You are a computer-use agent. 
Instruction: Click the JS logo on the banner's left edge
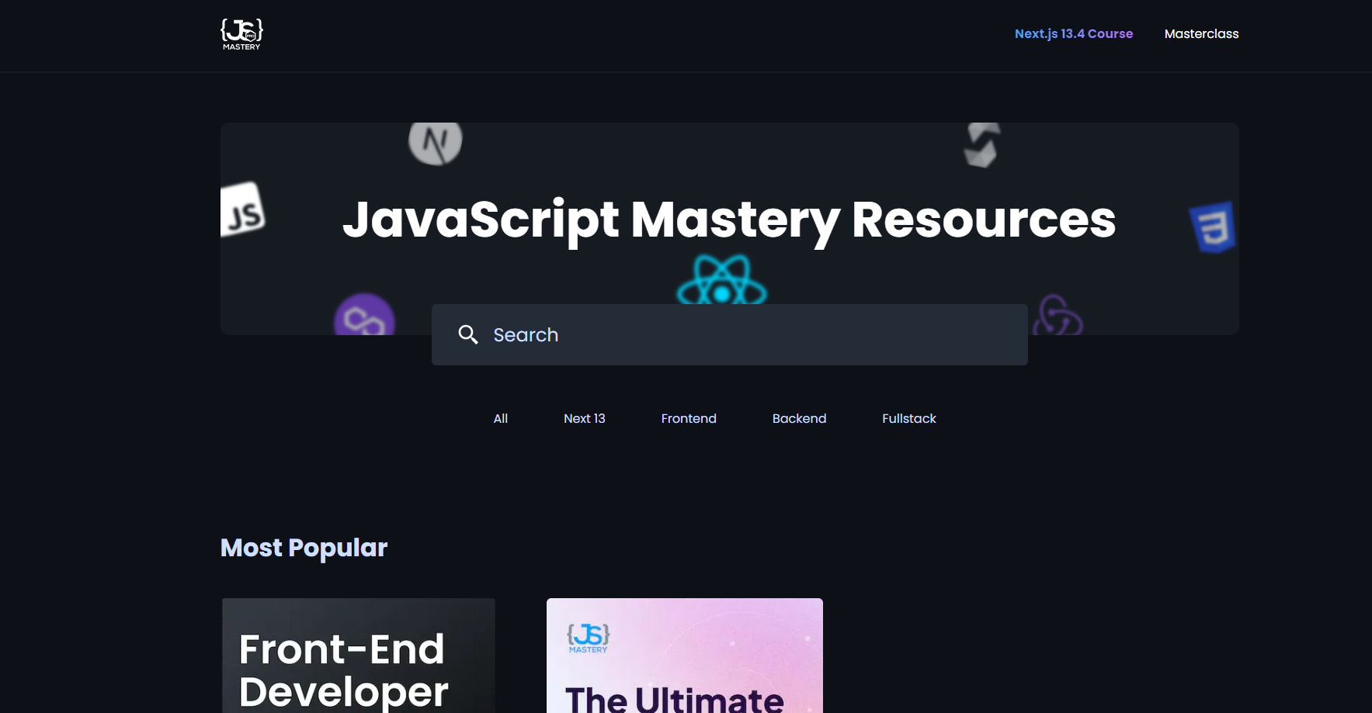click(242, 209)
